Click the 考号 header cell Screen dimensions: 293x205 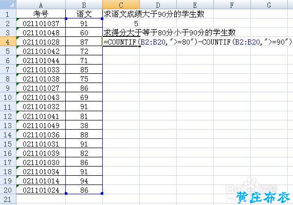point(41,14)
